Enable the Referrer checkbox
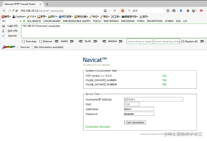The image size is (207, 141). [41, 42]
